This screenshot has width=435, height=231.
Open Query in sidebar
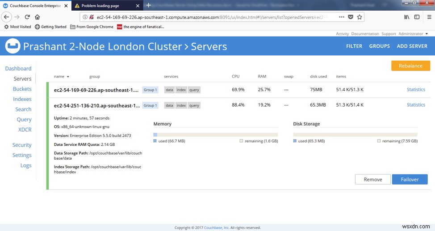24,120
